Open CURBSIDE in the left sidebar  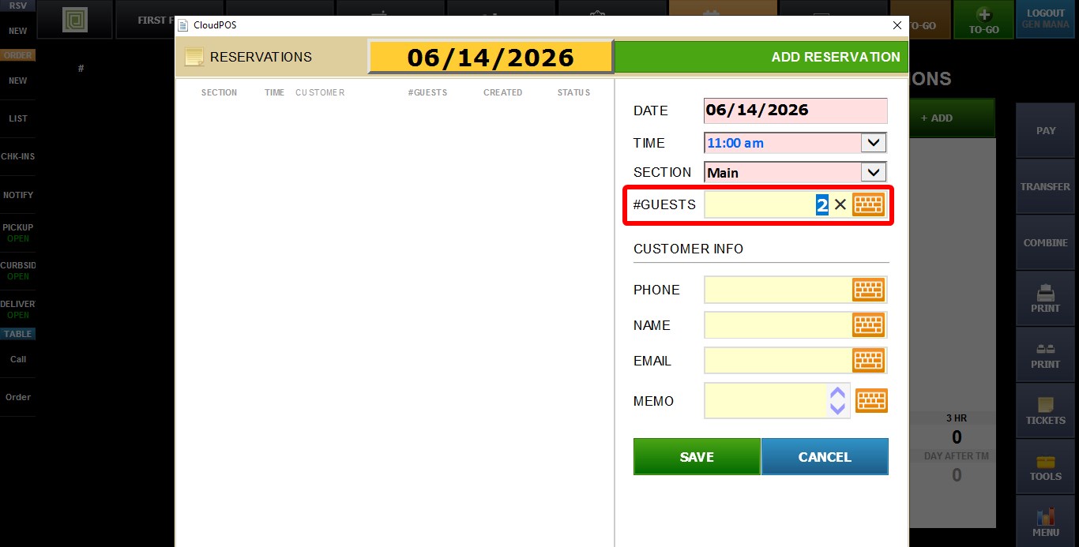tap(18, 271)
